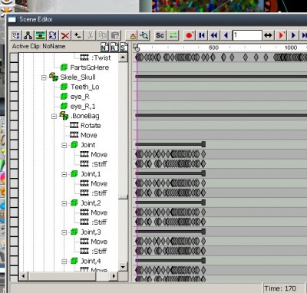Select the Joint,2 object in tree
The image size is (307, 293).
(91, 203)
